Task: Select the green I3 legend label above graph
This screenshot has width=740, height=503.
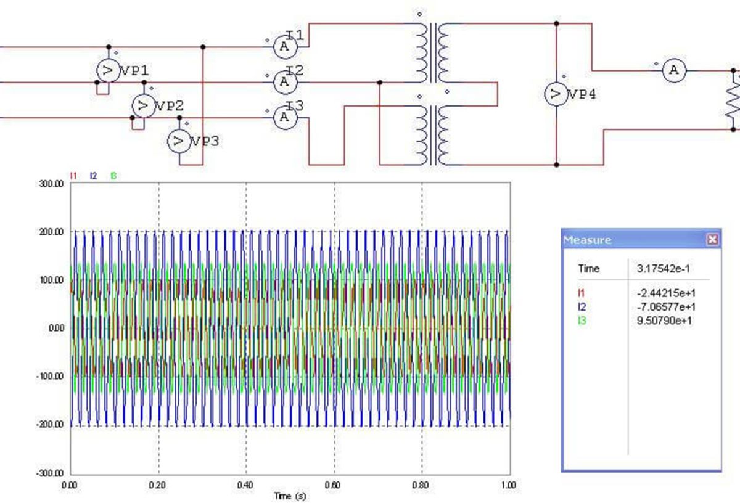Action: click(x=113, y=176)
